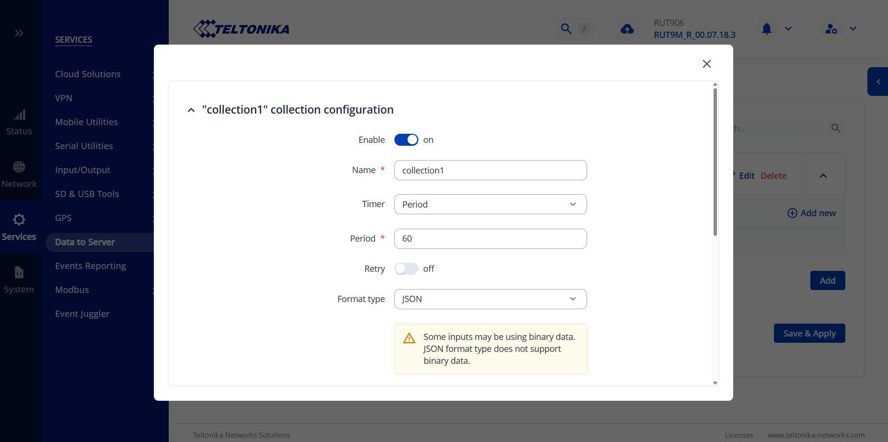This screenshot has height=442, width=888.
Task: Click the Save & Apply button
Action: pos(809,333)
